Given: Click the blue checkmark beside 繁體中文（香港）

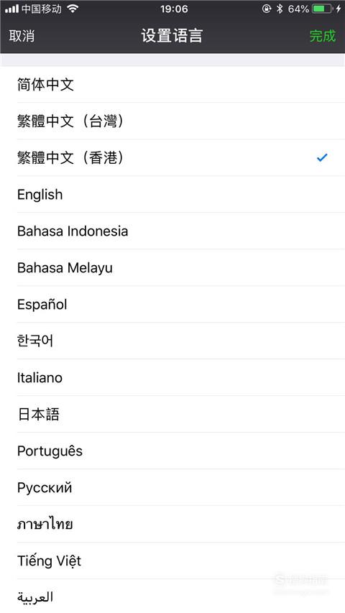Looking at the screenshot, I should [322, 157].
